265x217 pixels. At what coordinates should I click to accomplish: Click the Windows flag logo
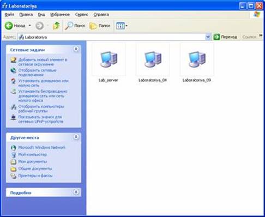click(x=257, y=15)
